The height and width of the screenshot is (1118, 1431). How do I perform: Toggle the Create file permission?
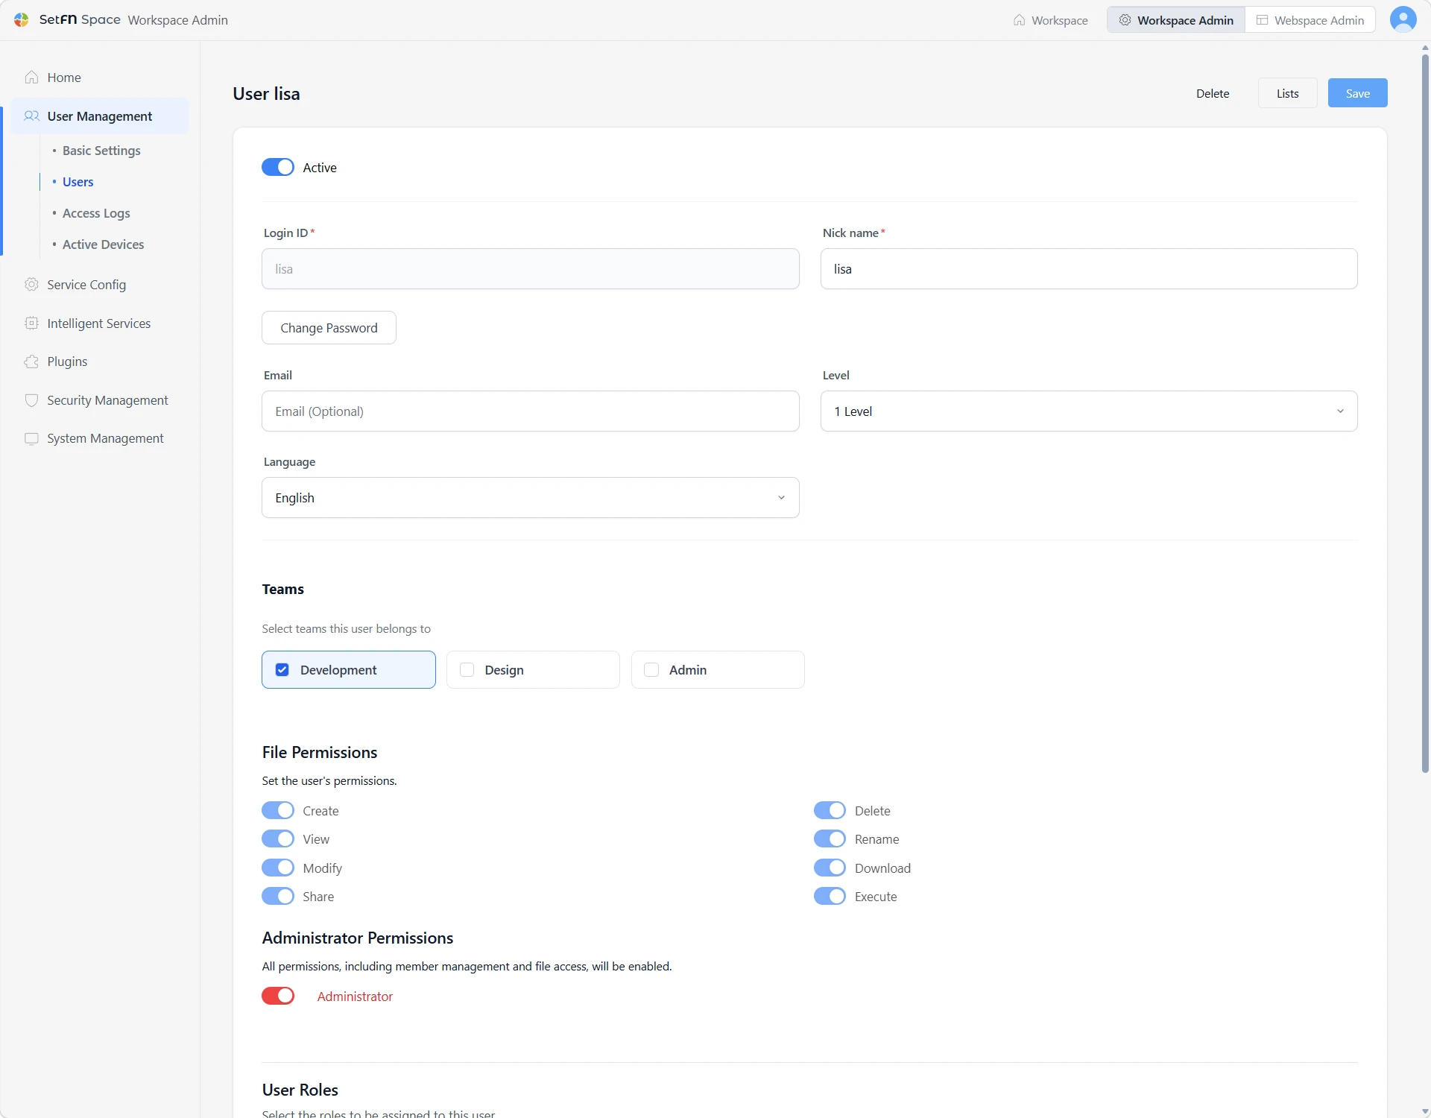278,810
